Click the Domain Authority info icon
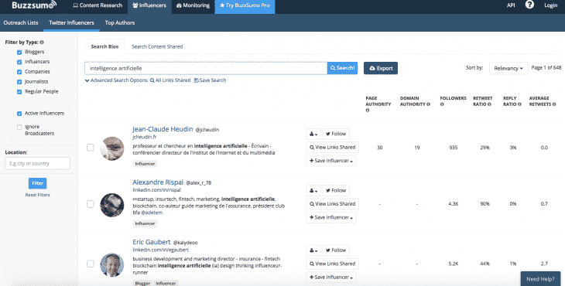The height and width of the screenshot is (286, 565). tap(429, 104)
